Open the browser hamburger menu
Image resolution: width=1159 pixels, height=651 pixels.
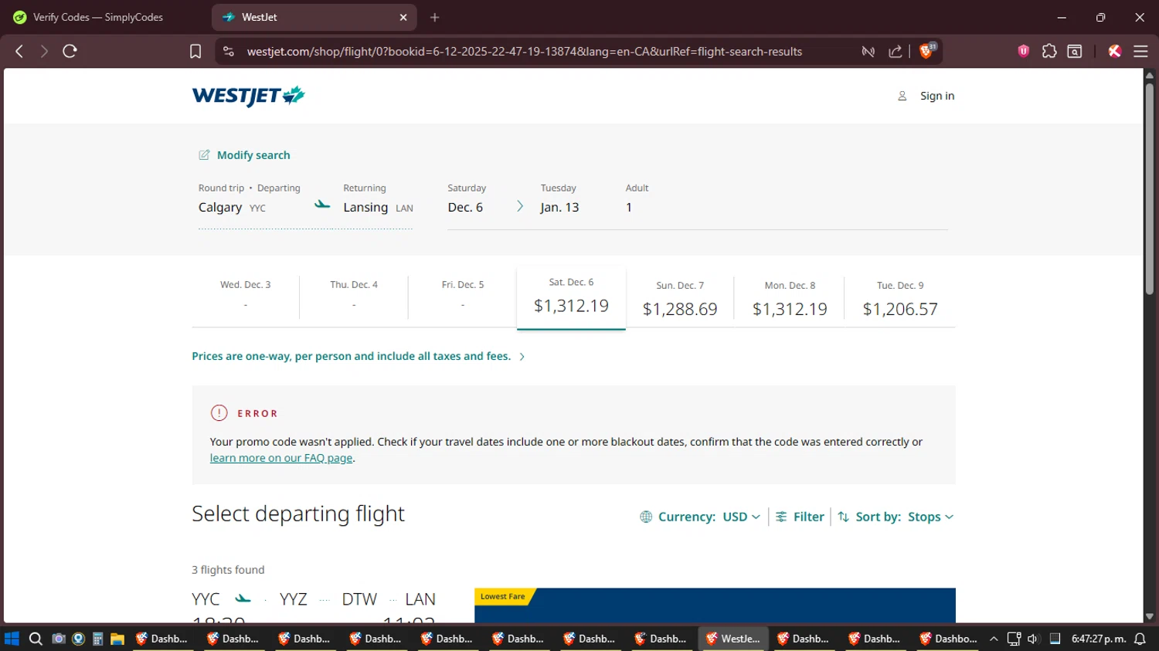(1140, 51)
